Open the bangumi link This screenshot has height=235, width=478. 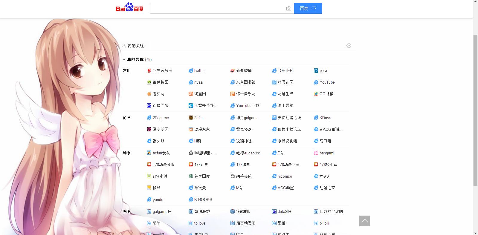tap(326, 153)
